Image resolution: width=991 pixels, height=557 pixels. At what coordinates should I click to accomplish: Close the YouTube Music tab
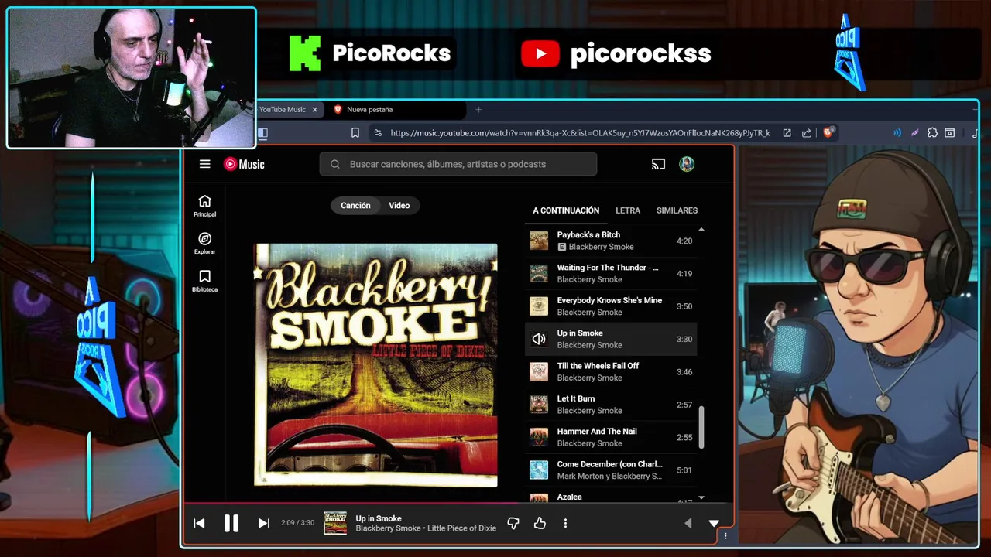coord(314,110)
